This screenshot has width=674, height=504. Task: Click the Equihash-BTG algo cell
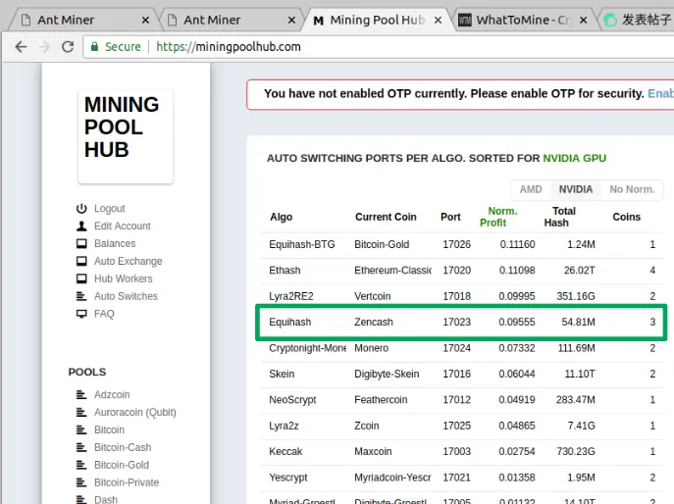(x=302, y=244)
